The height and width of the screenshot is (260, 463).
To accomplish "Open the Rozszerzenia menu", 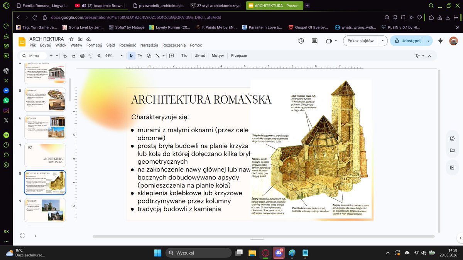I will click(x=174, y=45).
